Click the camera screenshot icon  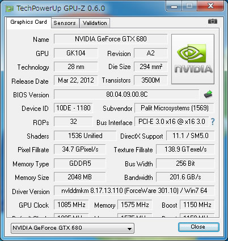213,21
